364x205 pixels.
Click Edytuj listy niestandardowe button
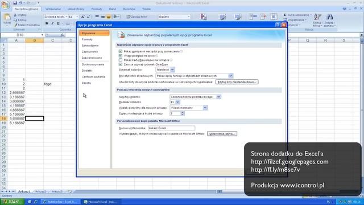click(237, 82)
